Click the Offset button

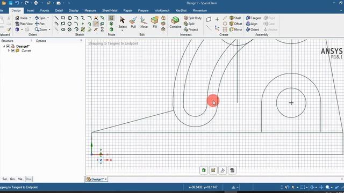click(x=236, y=24)
